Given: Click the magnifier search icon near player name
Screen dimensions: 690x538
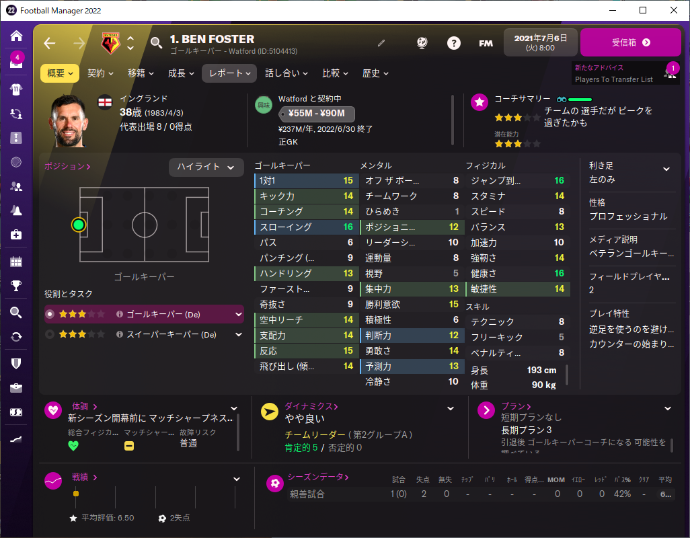Looking at the screenshot, I should [156, 42].
